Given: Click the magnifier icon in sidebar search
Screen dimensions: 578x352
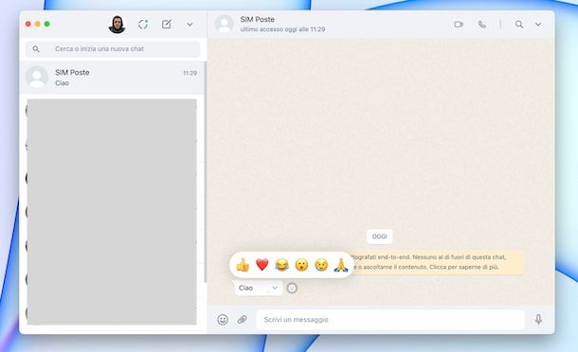Looking at the screenshot, I should click(x=36, y=49).
